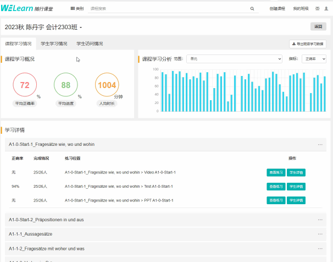Click 学生详情 for Test A1-0-Start-1
Viewport: 333px width, 262px height.
(x=296, y=186)
